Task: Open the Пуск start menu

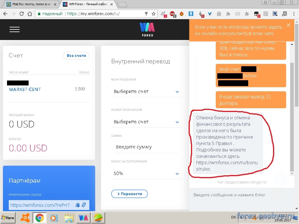Action: (8, 218)
